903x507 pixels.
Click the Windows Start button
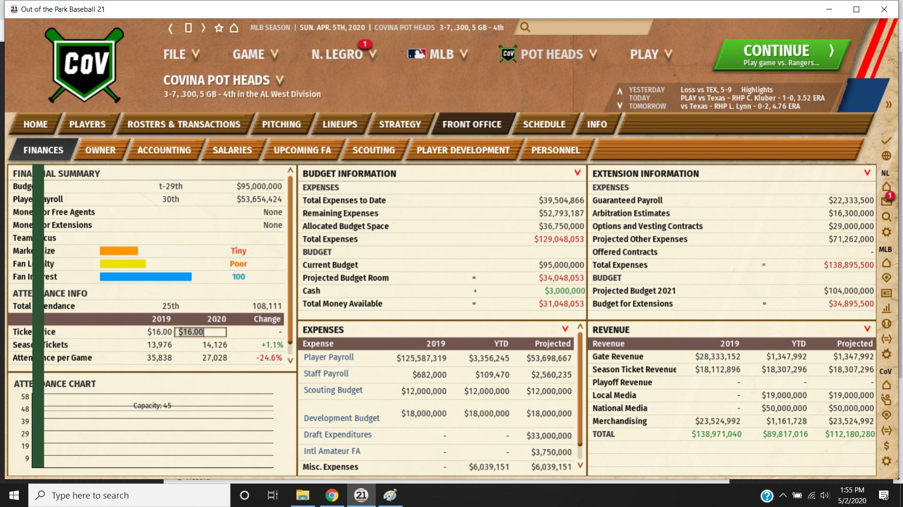click(x=14, y=495)
